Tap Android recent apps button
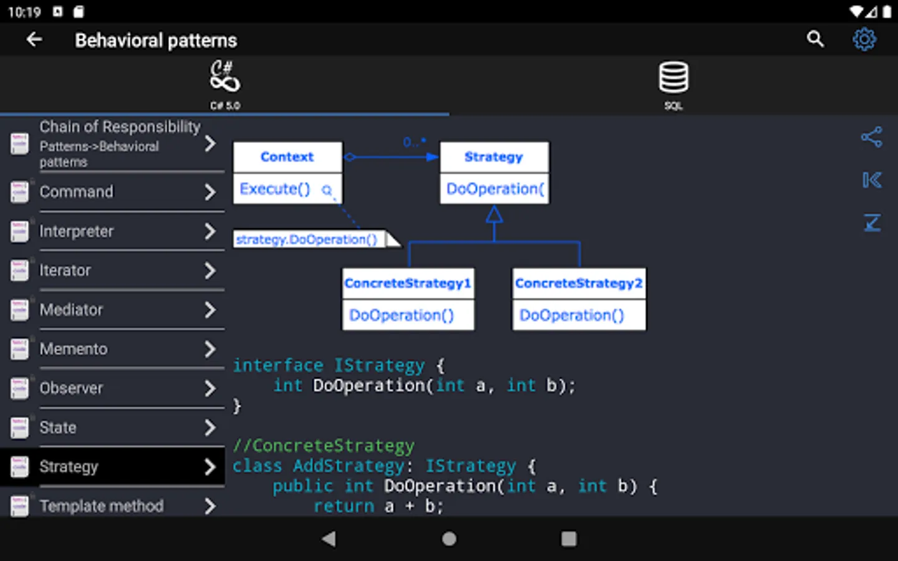 [x=569, y=539]
